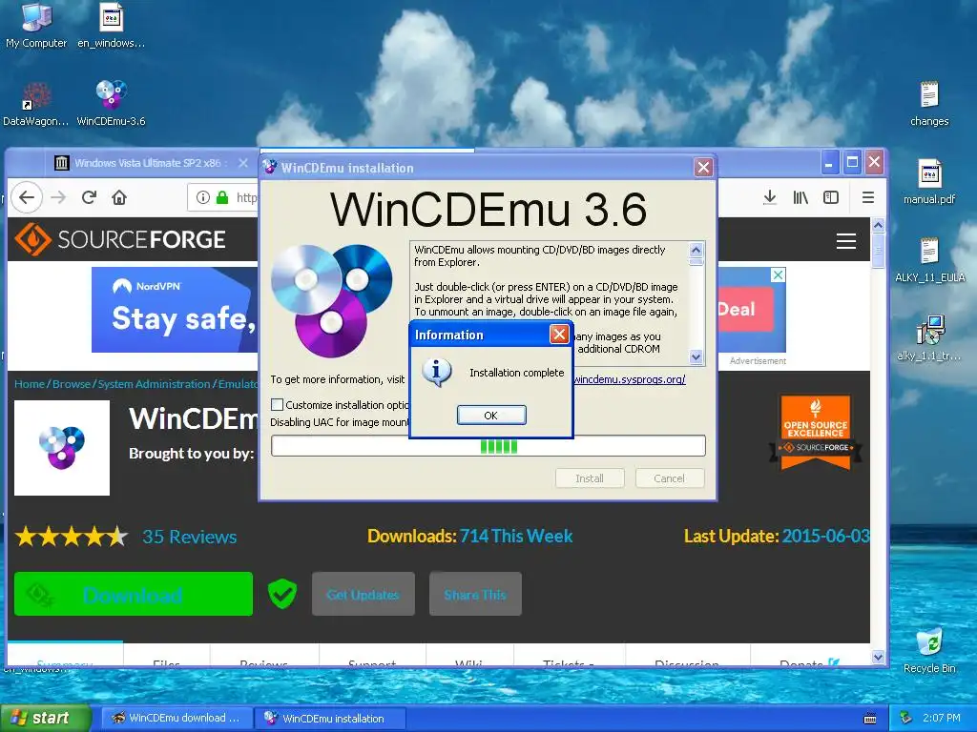Select the DataWagon shortcut icon on desktop

pyautogui.click(x=36, y=103)
